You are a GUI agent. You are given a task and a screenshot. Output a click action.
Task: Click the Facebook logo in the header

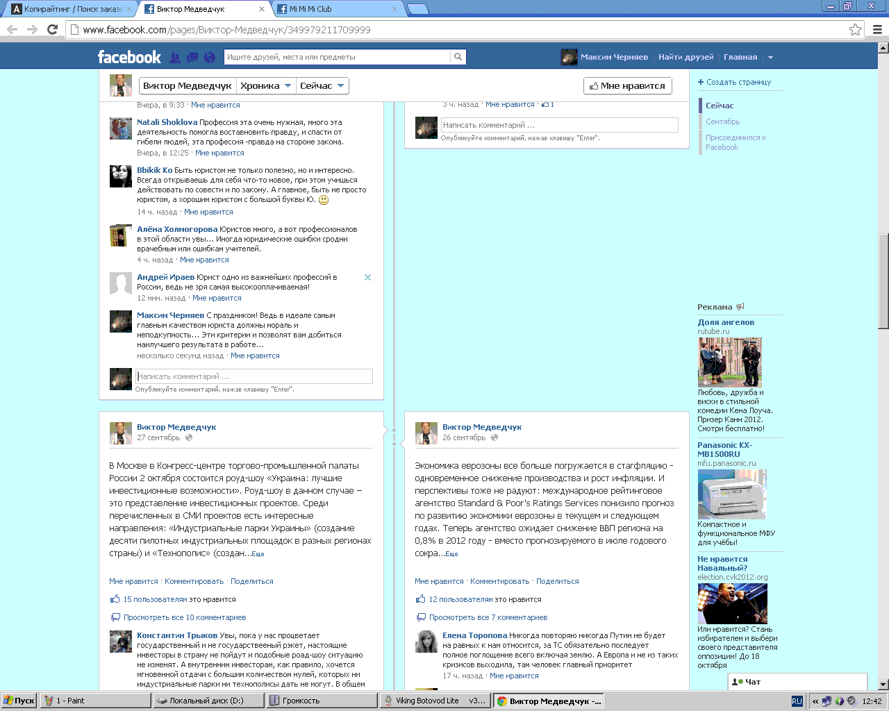129,57
